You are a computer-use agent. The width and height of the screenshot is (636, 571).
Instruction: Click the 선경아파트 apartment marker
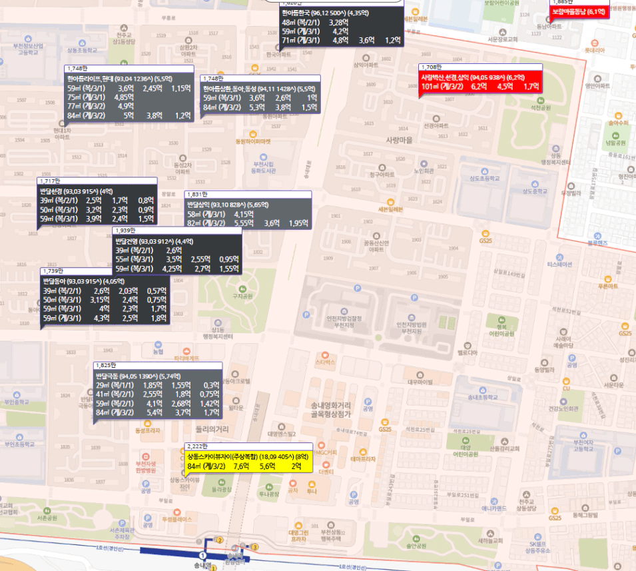point(436,119)
